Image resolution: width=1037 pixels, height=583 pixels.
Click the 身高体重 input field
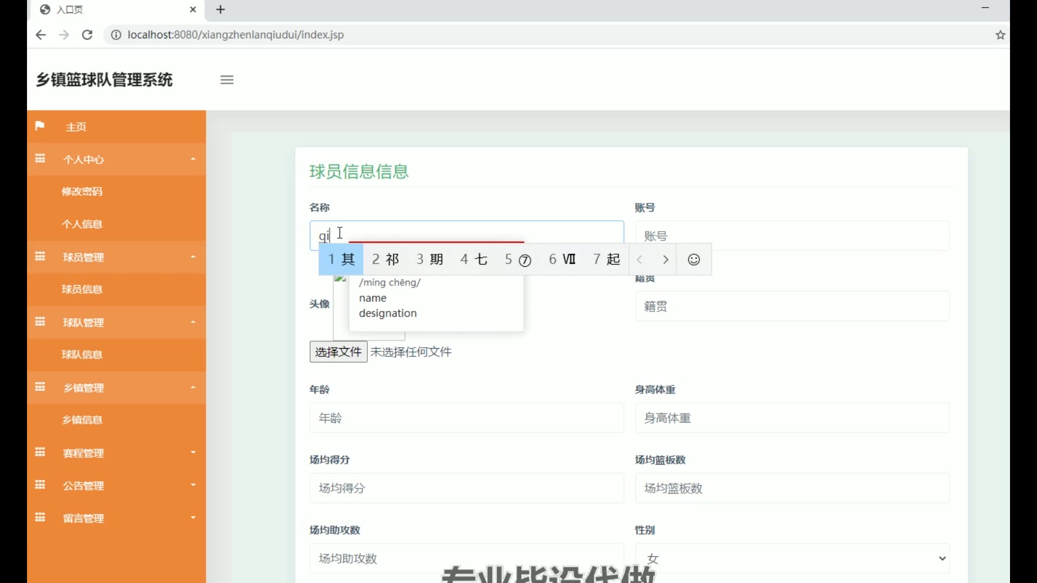(792, 418)
